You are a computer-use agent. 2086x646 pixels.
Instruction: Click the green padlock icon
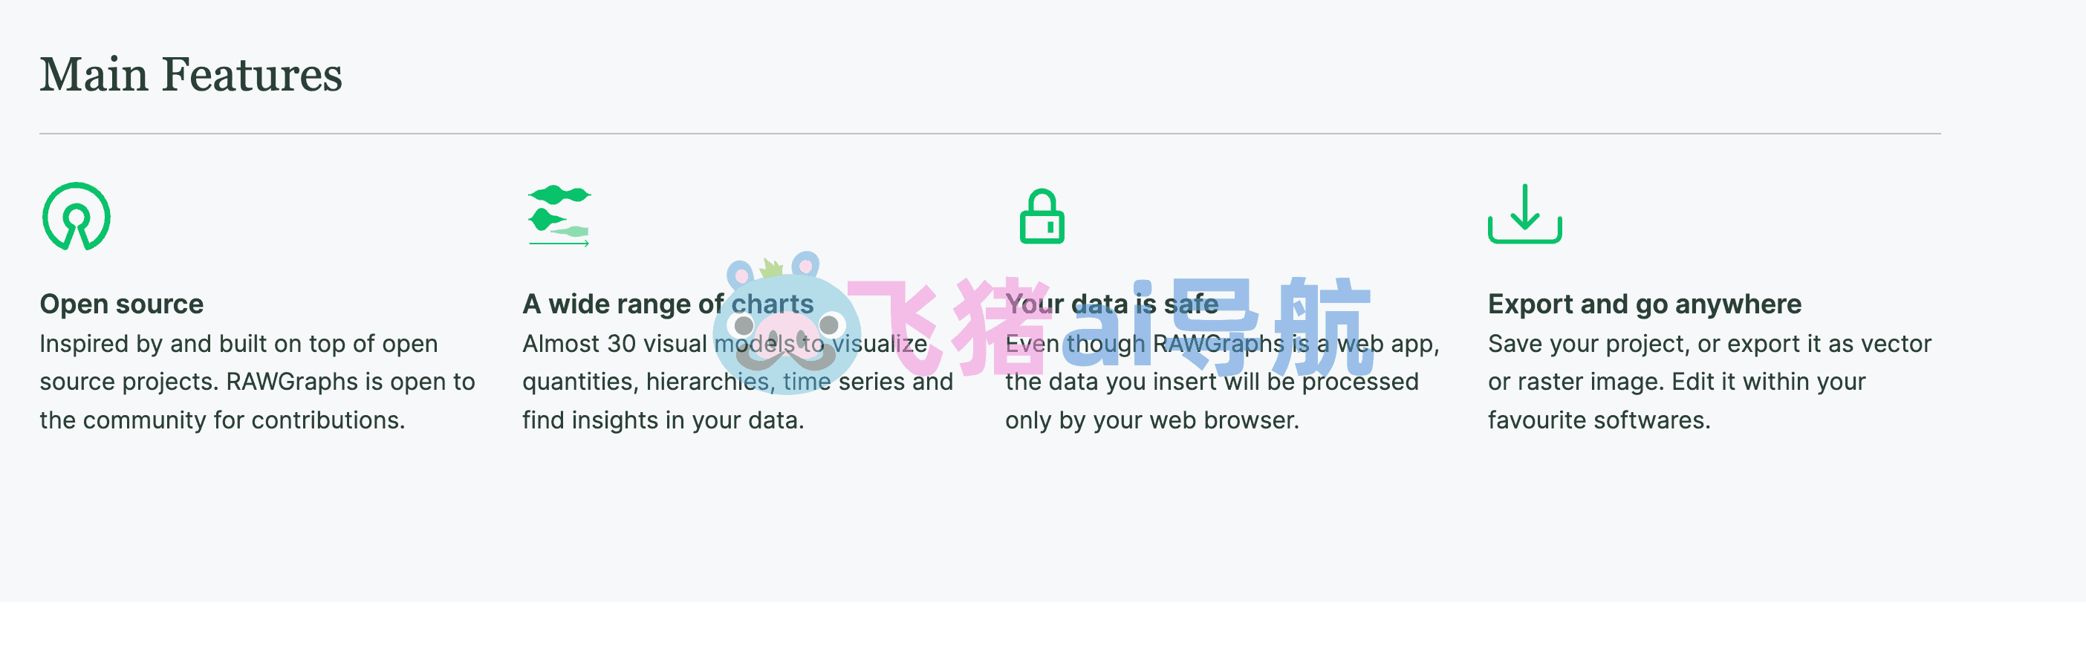tap(1042, 216)
